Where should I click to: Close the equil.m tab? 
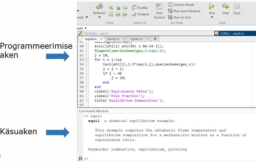tap(101, 39)
